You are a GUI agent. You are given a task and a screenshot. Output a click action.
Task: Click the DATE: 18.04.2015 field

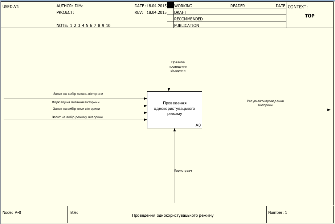pyautogui.click(x=150, y=6)
